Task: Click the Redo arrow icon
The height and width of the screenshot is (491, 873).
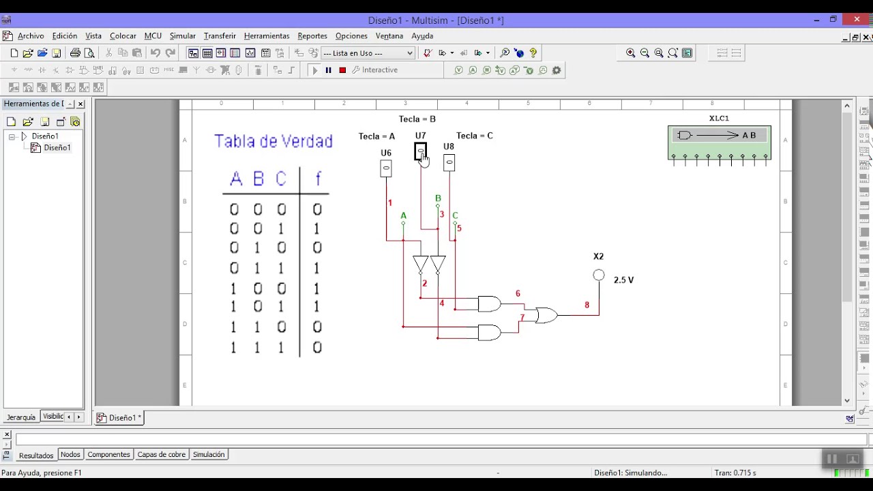Action: [171, 53]
